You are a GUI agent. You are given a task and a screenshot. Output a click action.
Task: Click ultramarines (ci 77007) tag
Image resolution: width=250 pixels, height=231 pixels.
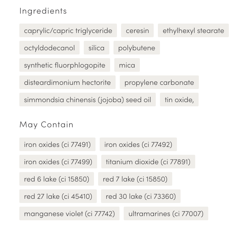click(x=166, y=213)
